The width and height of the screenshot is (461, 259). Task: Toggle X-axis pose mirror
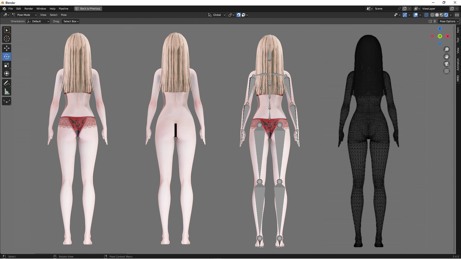435,21
